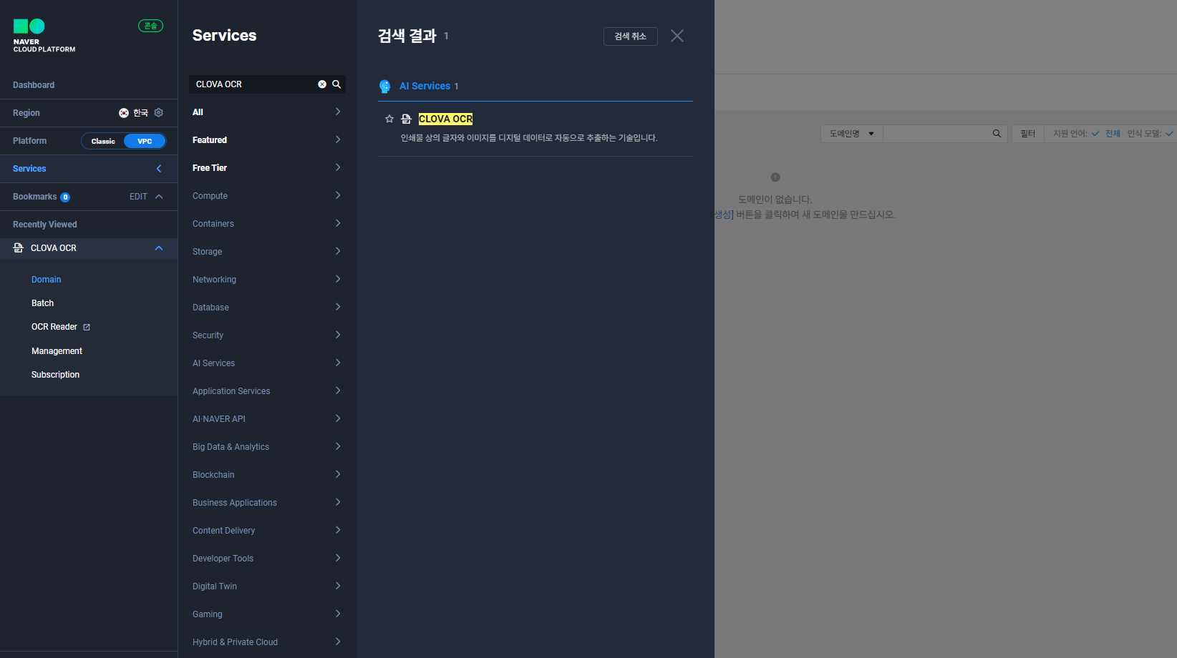Open AI·NAVER API category
Image resolution: width=1177 pixels, height=658 pixels.
click(267, 419)
